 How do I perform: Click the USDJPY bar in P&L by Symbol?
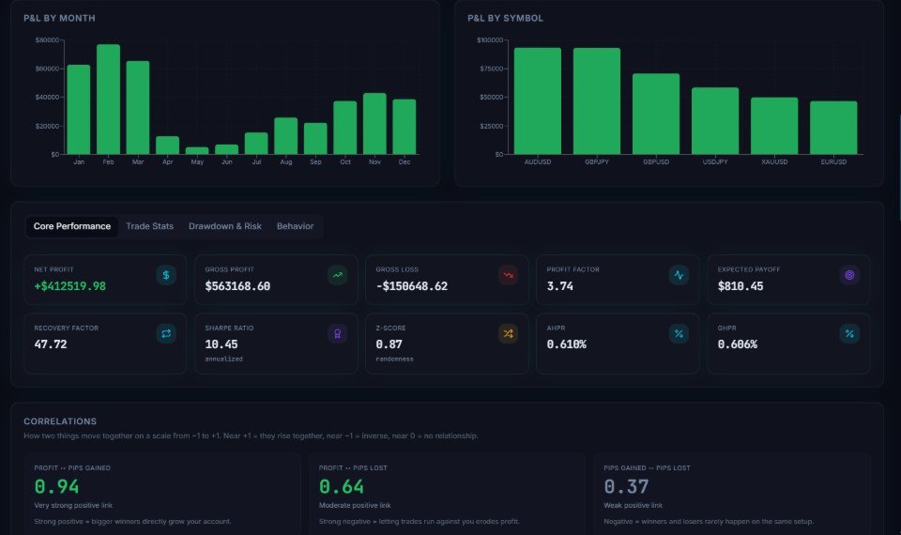click(715, 121)
